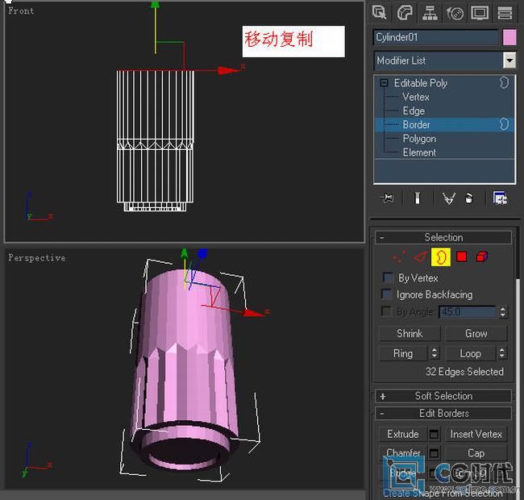Toggle Show End Result icon
Image resolution: width=524 pixels, height=500 pixels.
tap(417, 198)
